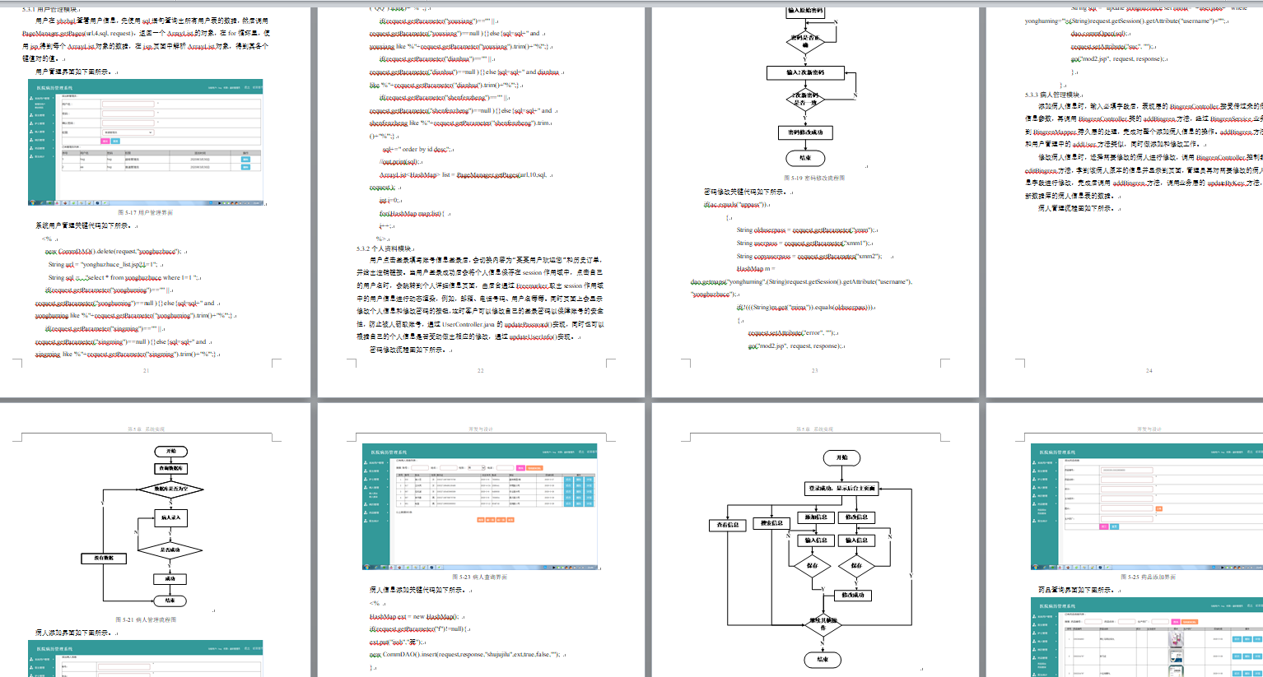Select the medicine add interface screenshot figure
1263x677 pixels.
coord(1147,507)
